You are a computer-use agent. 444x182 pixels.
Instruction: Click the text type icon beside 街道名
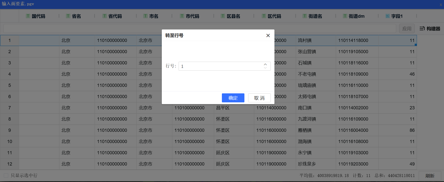[305, 16]
